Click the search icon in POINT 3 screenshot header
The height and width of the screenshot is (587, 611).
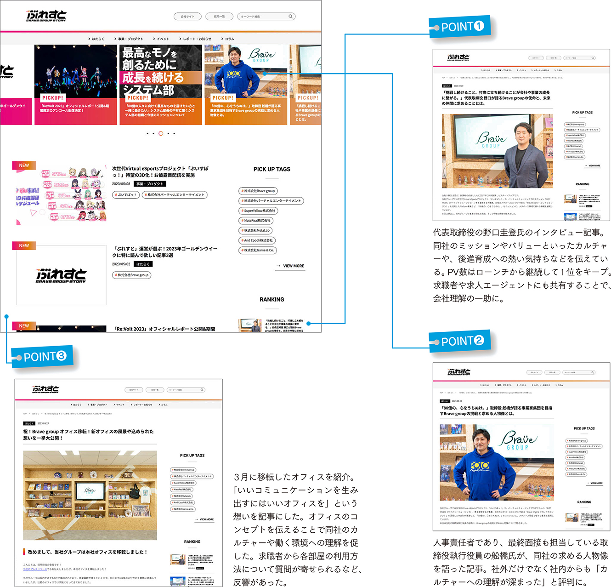click(202, 390)
